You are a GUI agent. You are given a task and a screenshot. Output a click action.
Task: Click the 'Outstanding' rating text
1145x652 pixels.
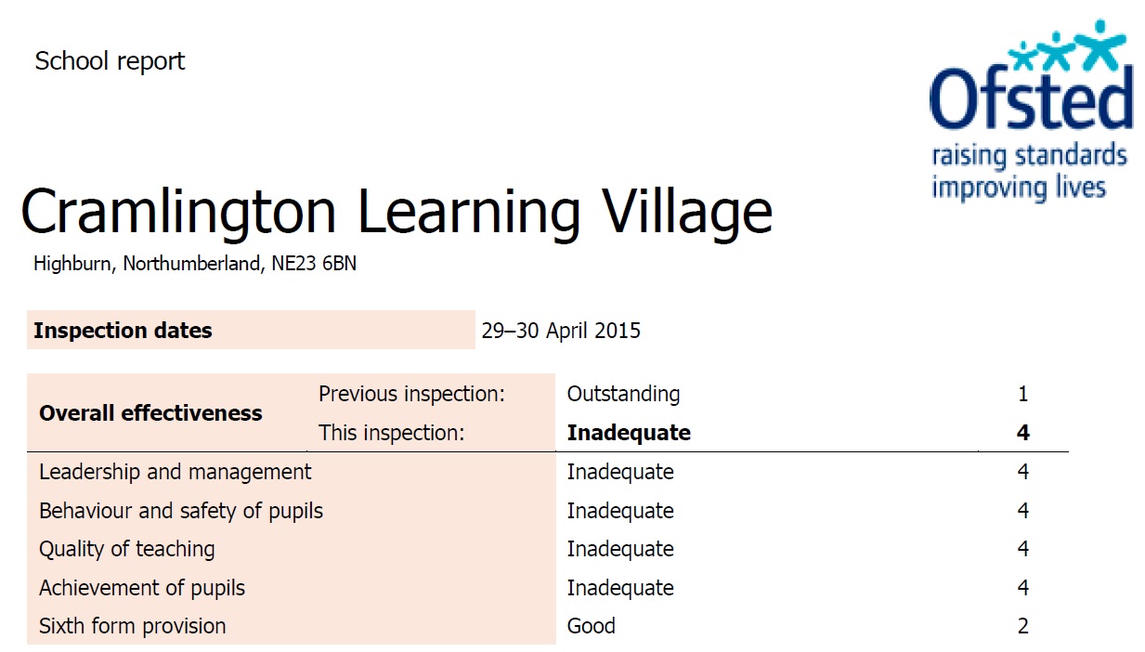(x=623, y=394)
